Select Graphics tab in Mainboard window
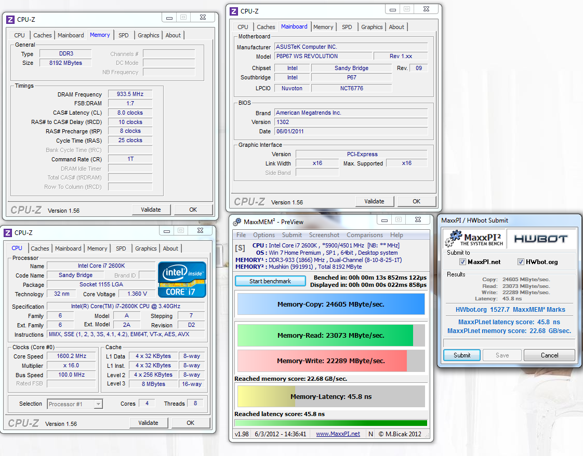Screen dimensions: 583x456 pyautogui.click(x=372, y=27)
